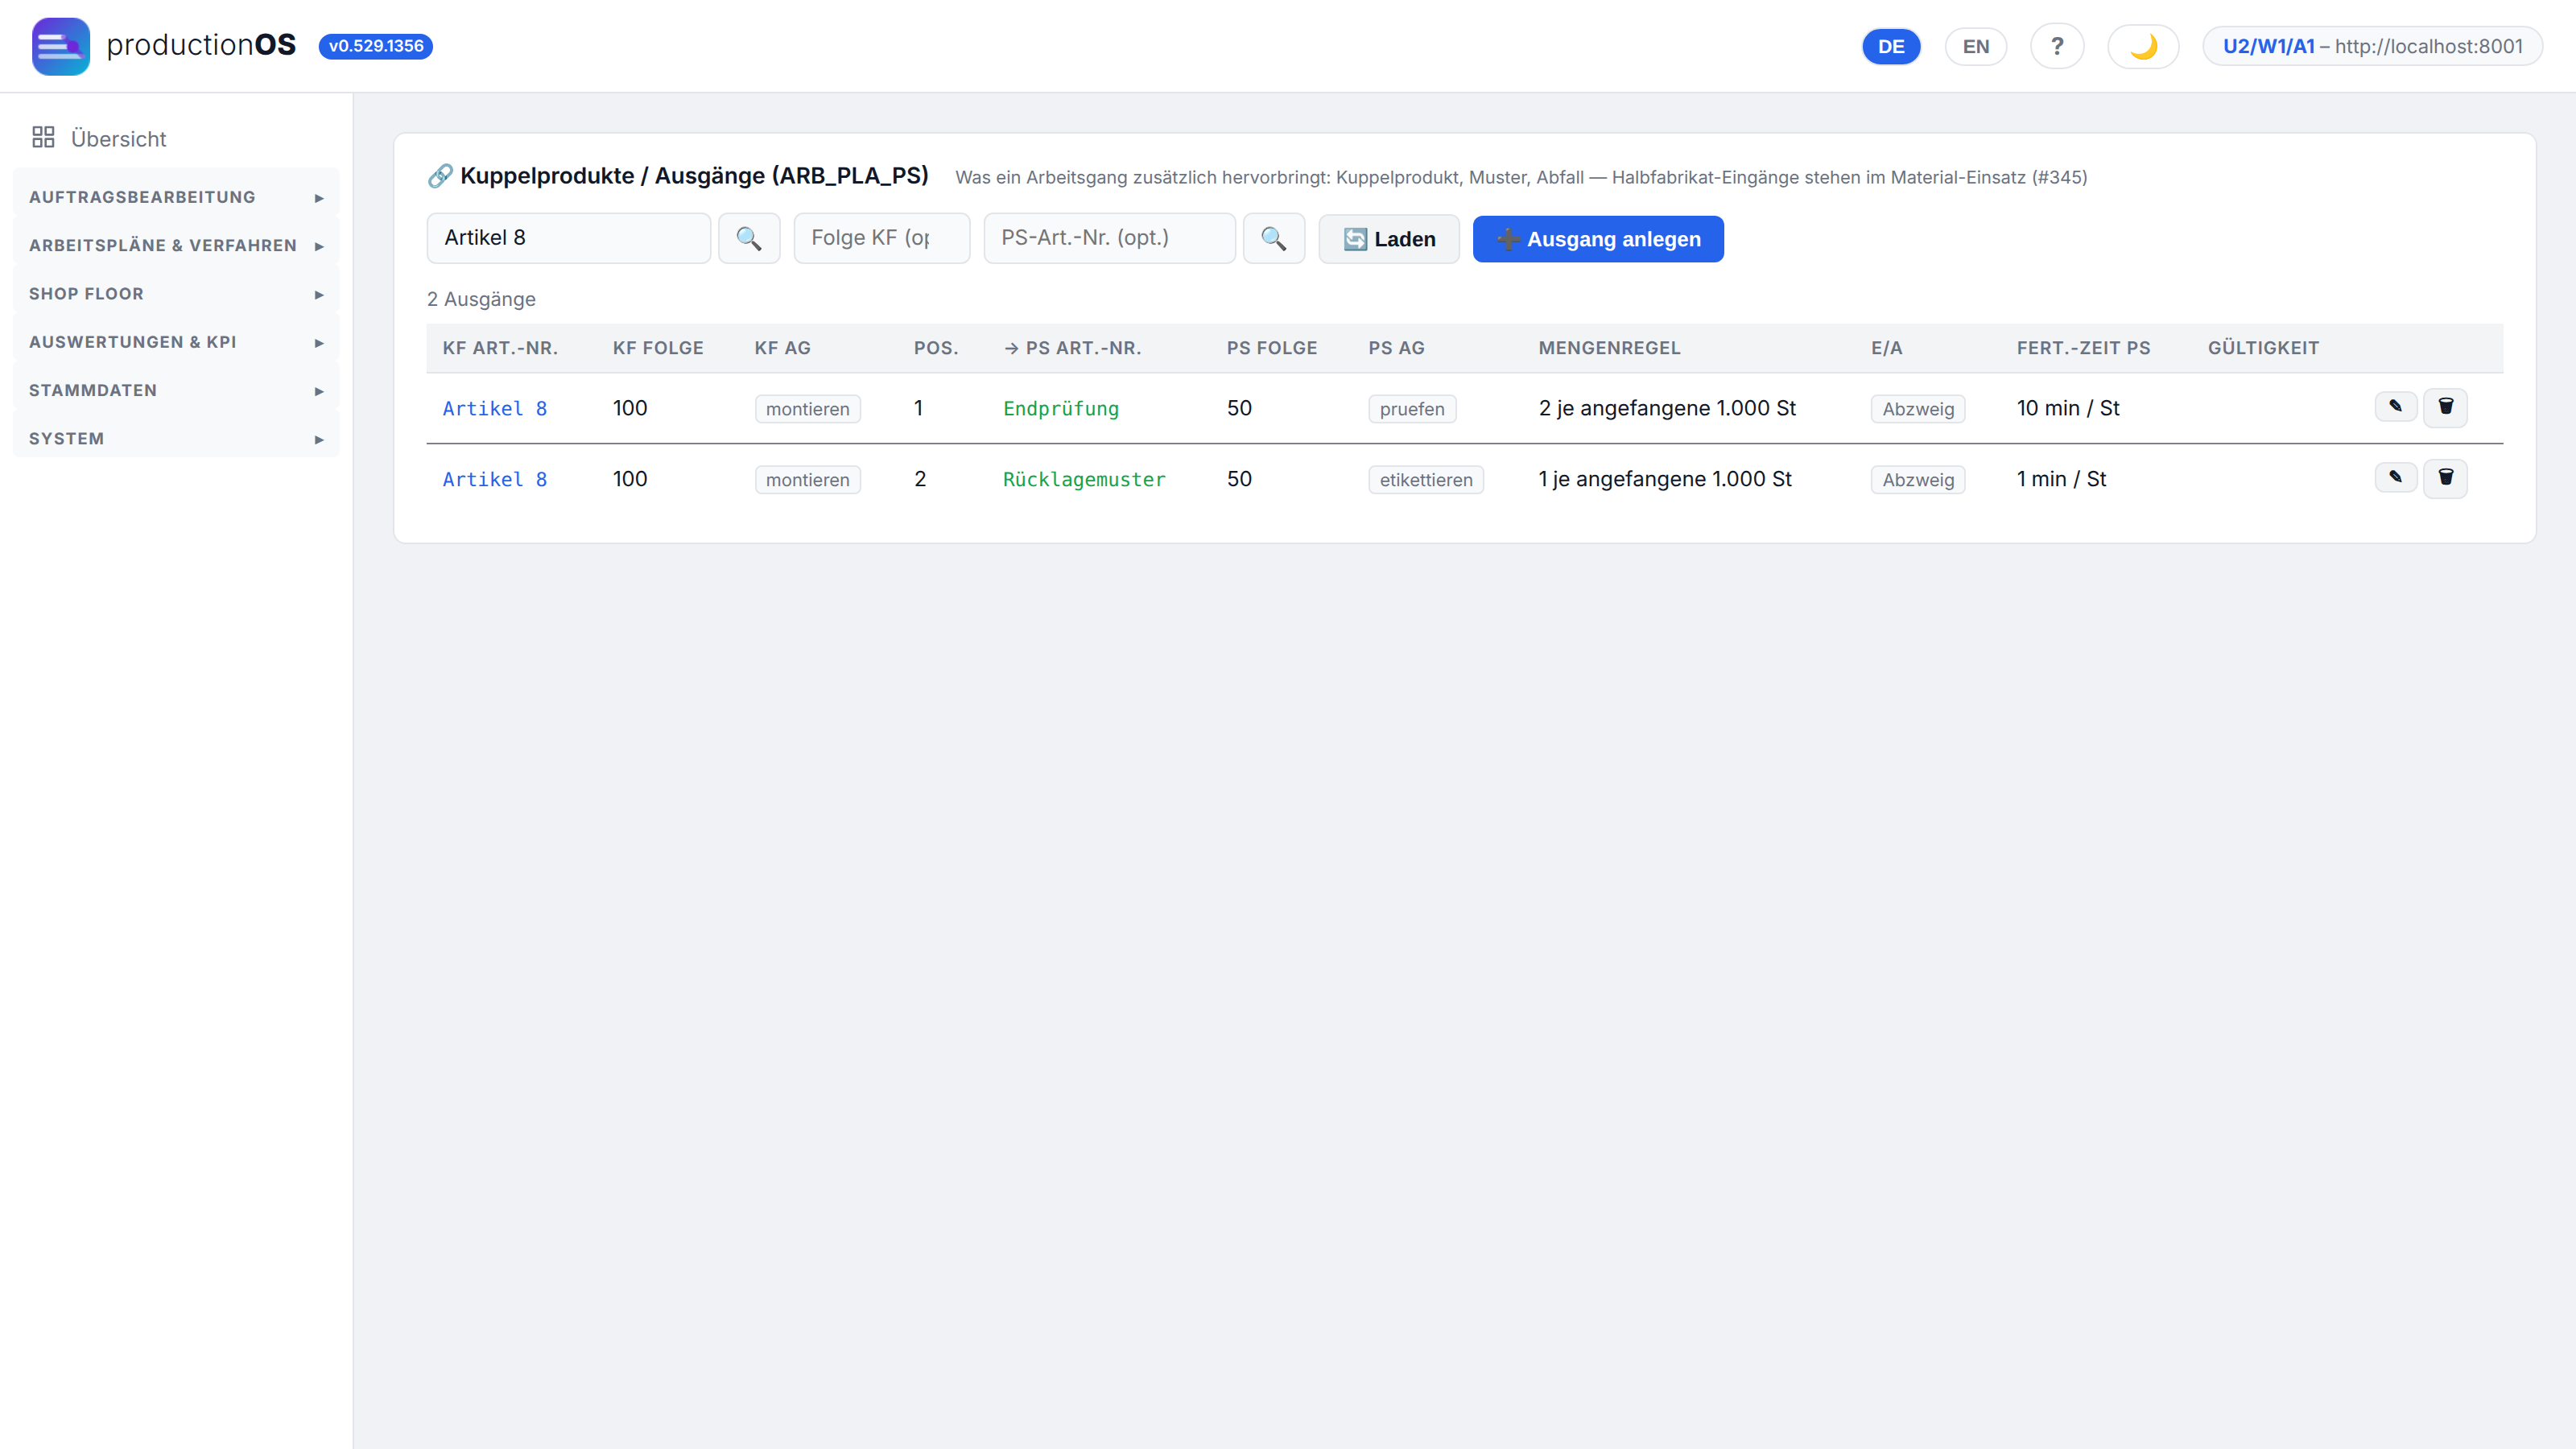Click the U2/W1/A1 localhost connection badge
Screen dimensions: 2576x1449
click(x=2372, y=46)
